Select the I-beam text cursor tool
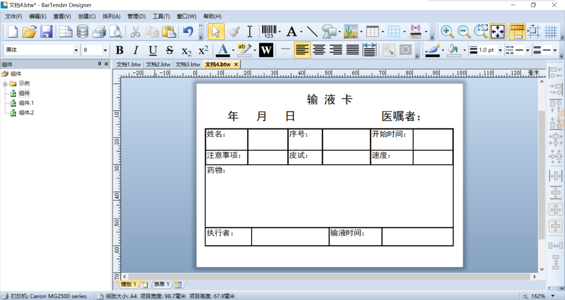 click(250, 31)
